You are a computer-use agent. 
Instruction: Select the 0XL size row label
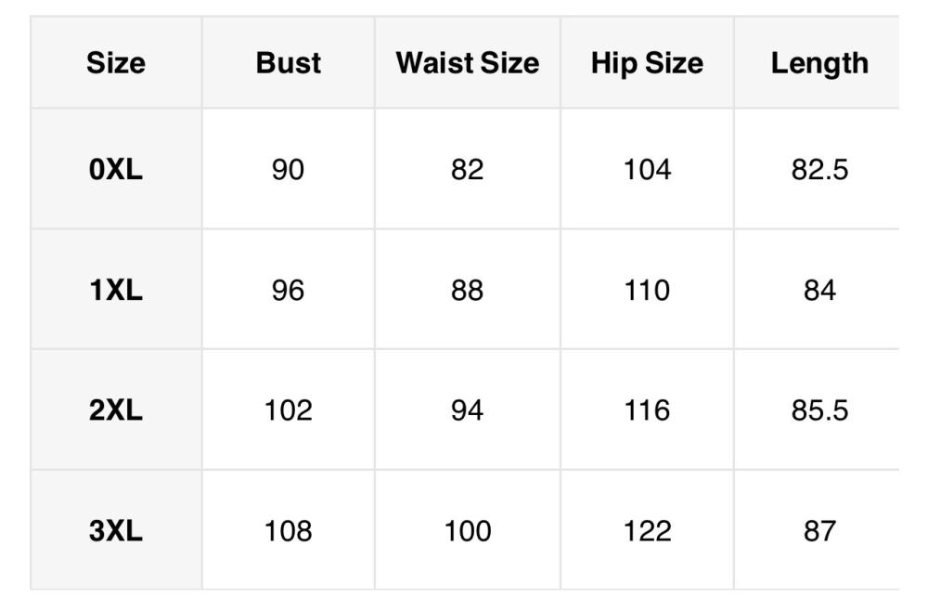coord(116,169)
